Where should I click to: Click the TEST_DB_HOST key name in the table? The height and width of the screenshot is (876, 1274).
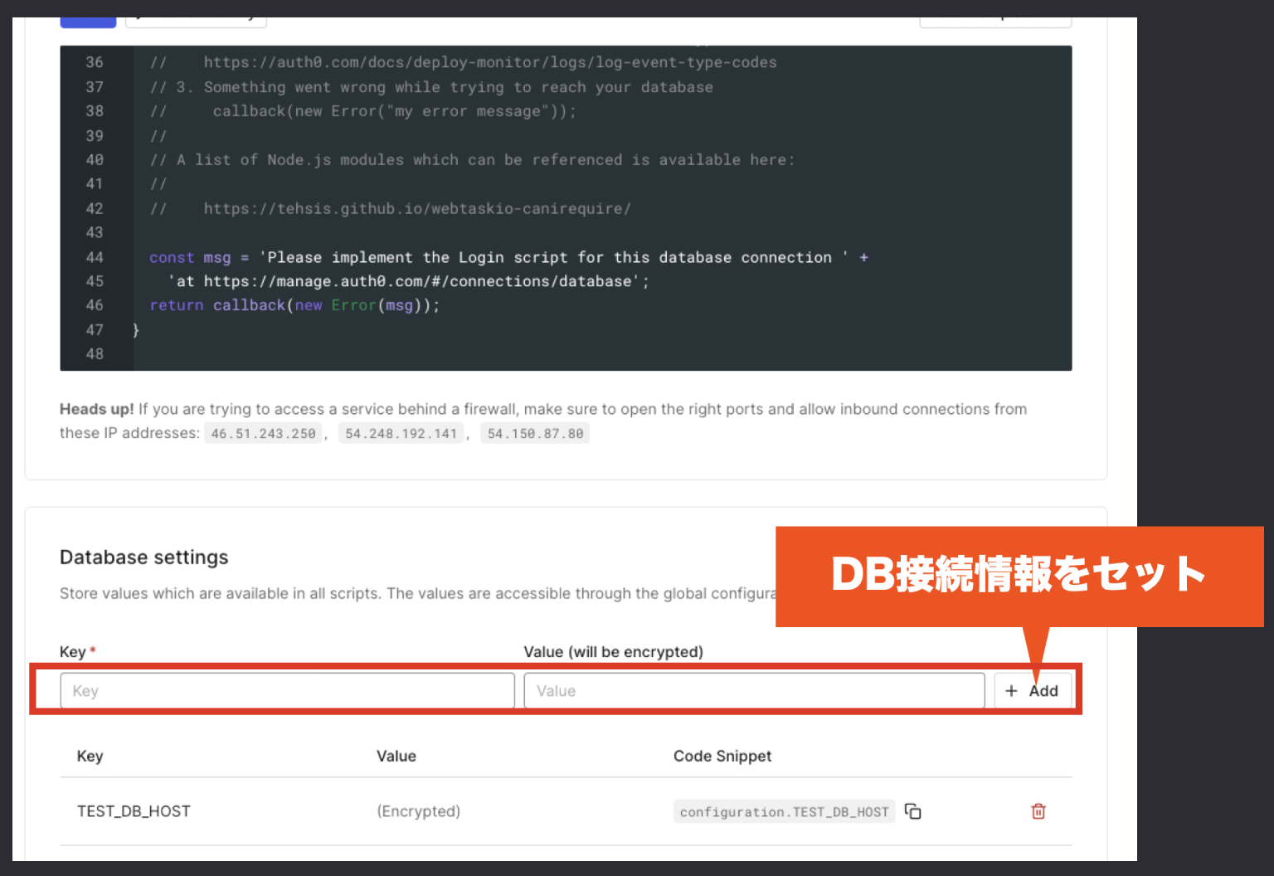click(x=134, y=811)
